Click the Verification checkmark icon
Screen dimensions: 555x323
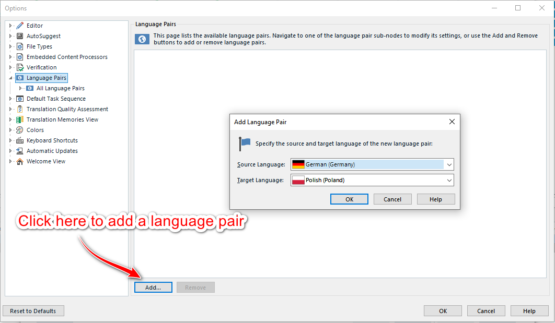(x=19, y=67)
